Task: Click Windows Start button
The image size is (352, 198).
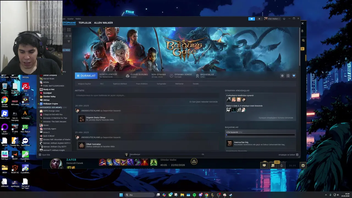Action: (121, 195)
